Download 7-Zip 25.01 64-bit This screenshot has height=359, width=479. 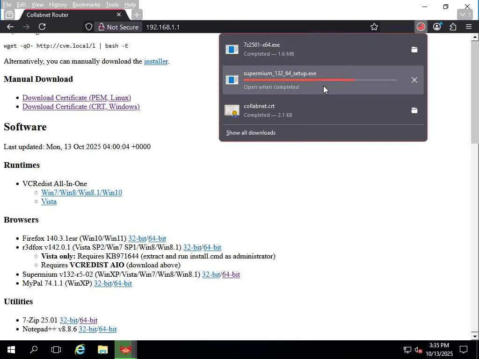coord(88,320)
